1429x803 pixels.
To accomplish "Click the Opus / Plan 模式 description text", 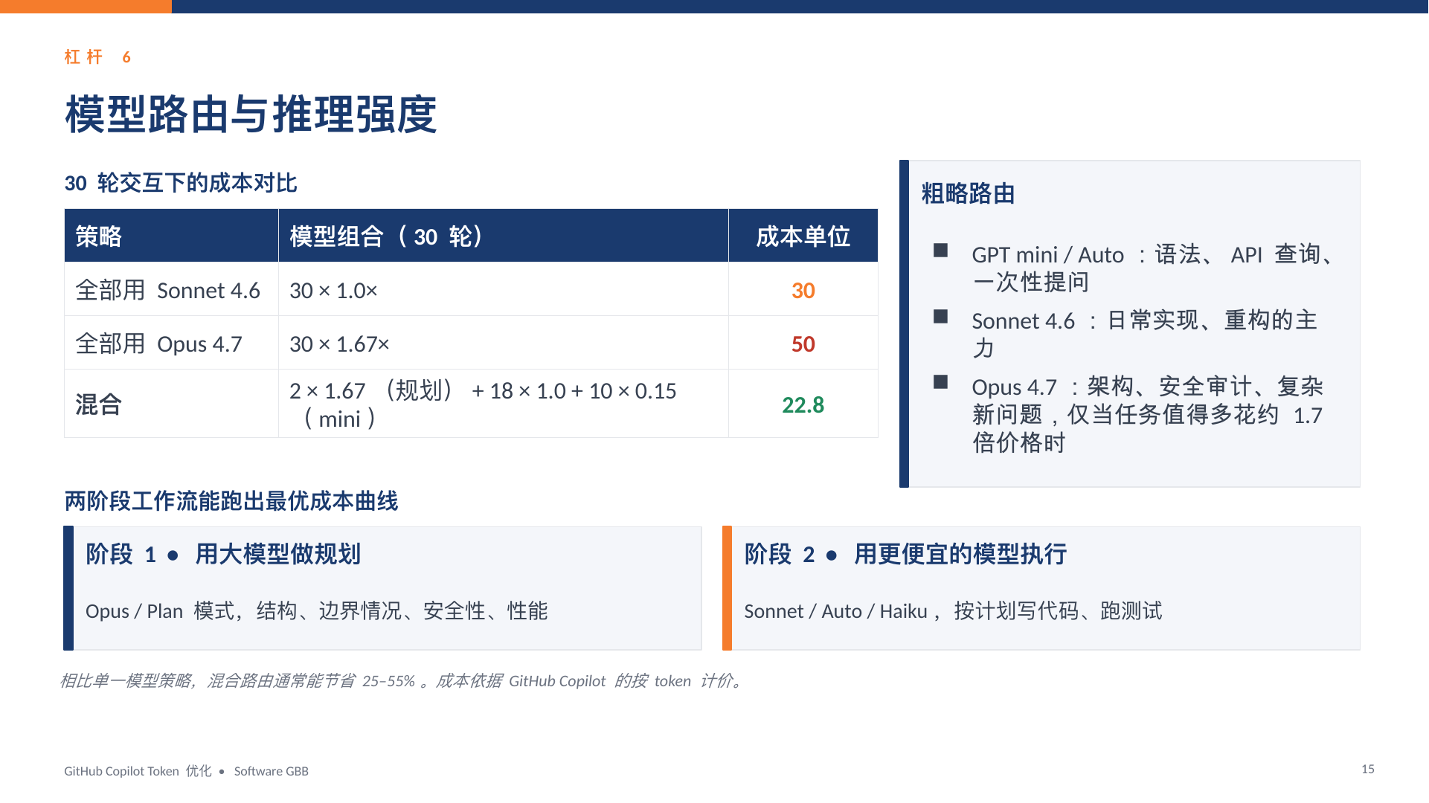I will click(317, 611).
